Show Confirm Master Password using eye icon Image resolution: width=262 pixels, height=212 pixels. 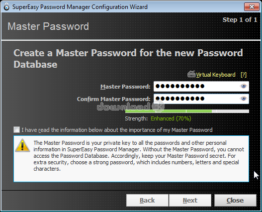(243, 99)
